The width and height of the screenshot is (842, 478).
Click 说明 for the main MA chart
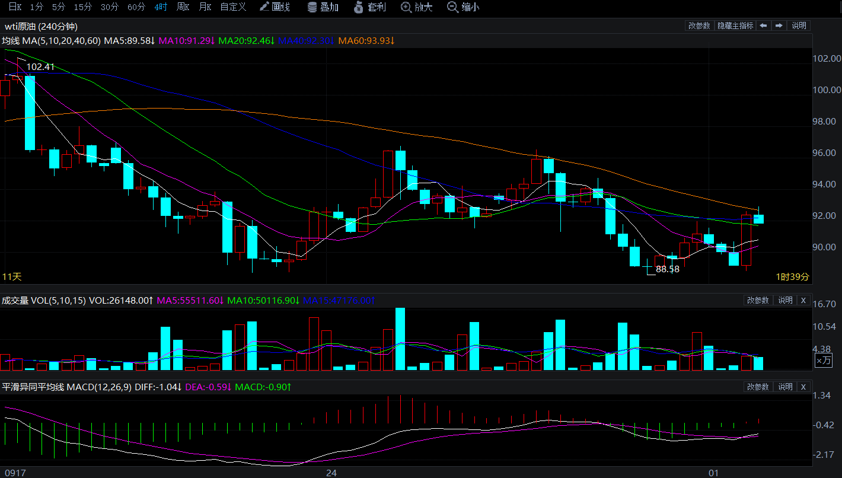click(x=799, y=26)
